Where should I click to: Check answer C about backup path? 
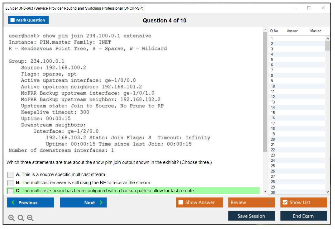coord(10,191)
